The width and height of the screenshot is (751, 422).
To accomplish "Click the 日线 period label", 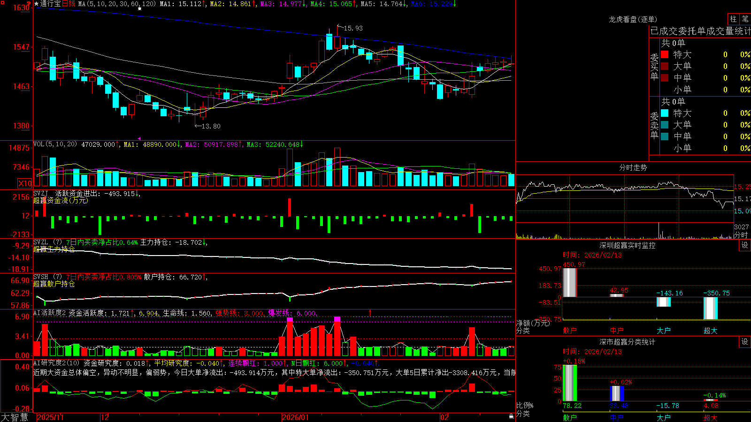I will (x=69, y=4).
